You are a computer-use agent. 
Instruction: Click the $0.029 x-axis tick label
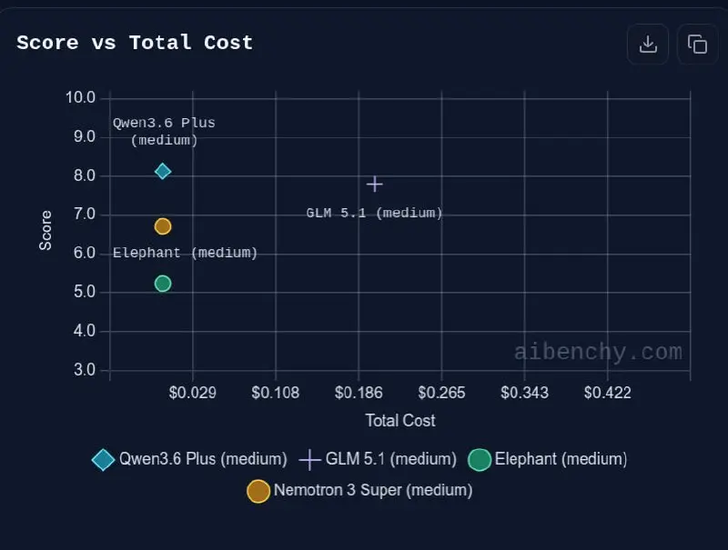pyautogui.click(x=192, y=393)
